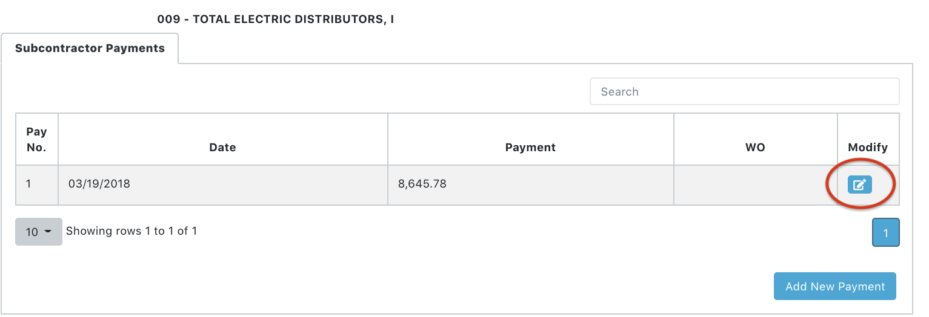Click the 8,645.78 payment amount cell

531,185
